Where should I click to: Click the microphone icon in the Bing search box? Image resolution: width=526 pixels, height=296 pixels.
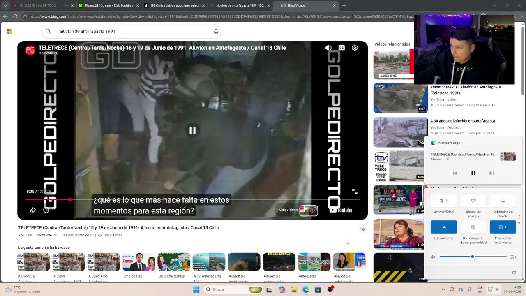(216, 32)
